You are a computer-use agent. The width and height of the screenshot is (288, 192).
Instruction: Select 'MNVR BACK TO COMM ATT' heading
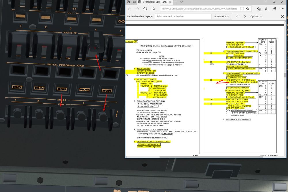coord(238,119)
